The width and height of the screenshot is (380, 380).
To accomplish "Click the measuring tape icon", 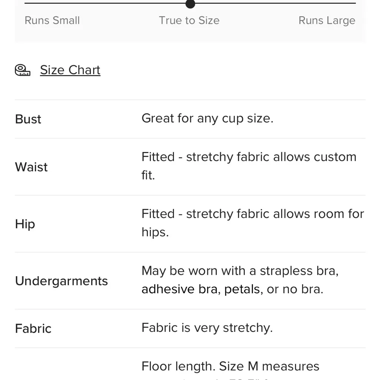I will [x=23, y=70].
